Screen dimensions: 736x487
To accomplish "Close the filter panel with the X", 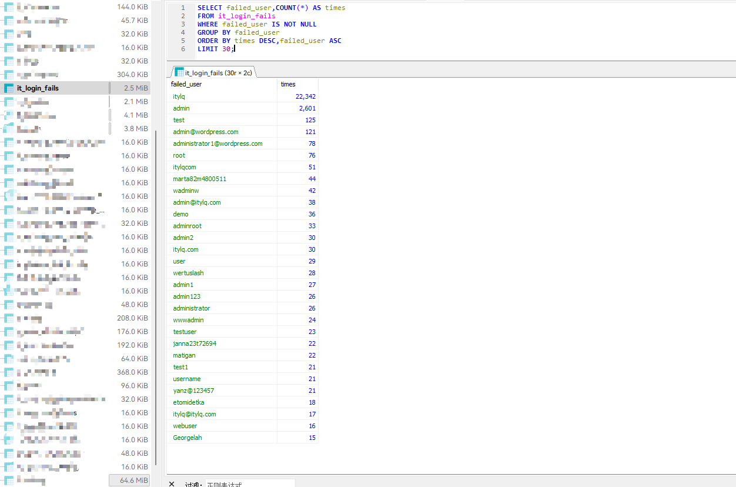I will pos(172,483).
